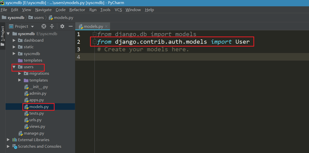Open the Tools menu
This screenshot has height=153, width=309.
tap(105, 10)
